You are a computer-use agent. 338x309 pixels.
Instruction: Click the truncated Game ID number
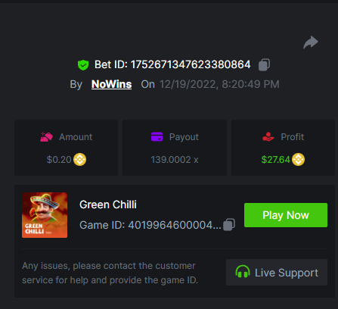(175, 225)
